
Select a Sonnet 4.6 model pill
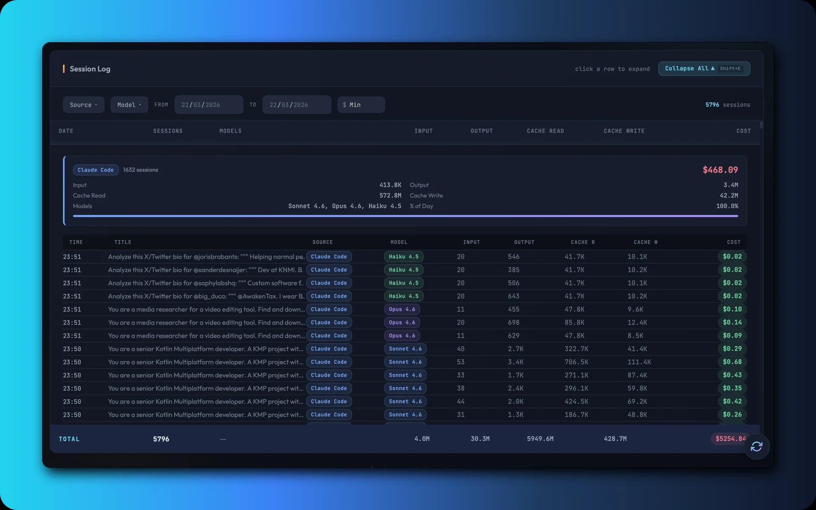point(405,349)
